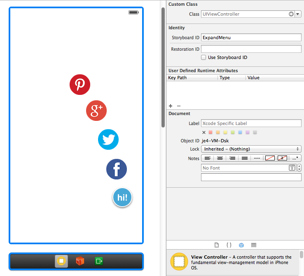Click the X to clear label color
Image resolution: width=304 pixels, height=276 pixels.
[204, 132]
